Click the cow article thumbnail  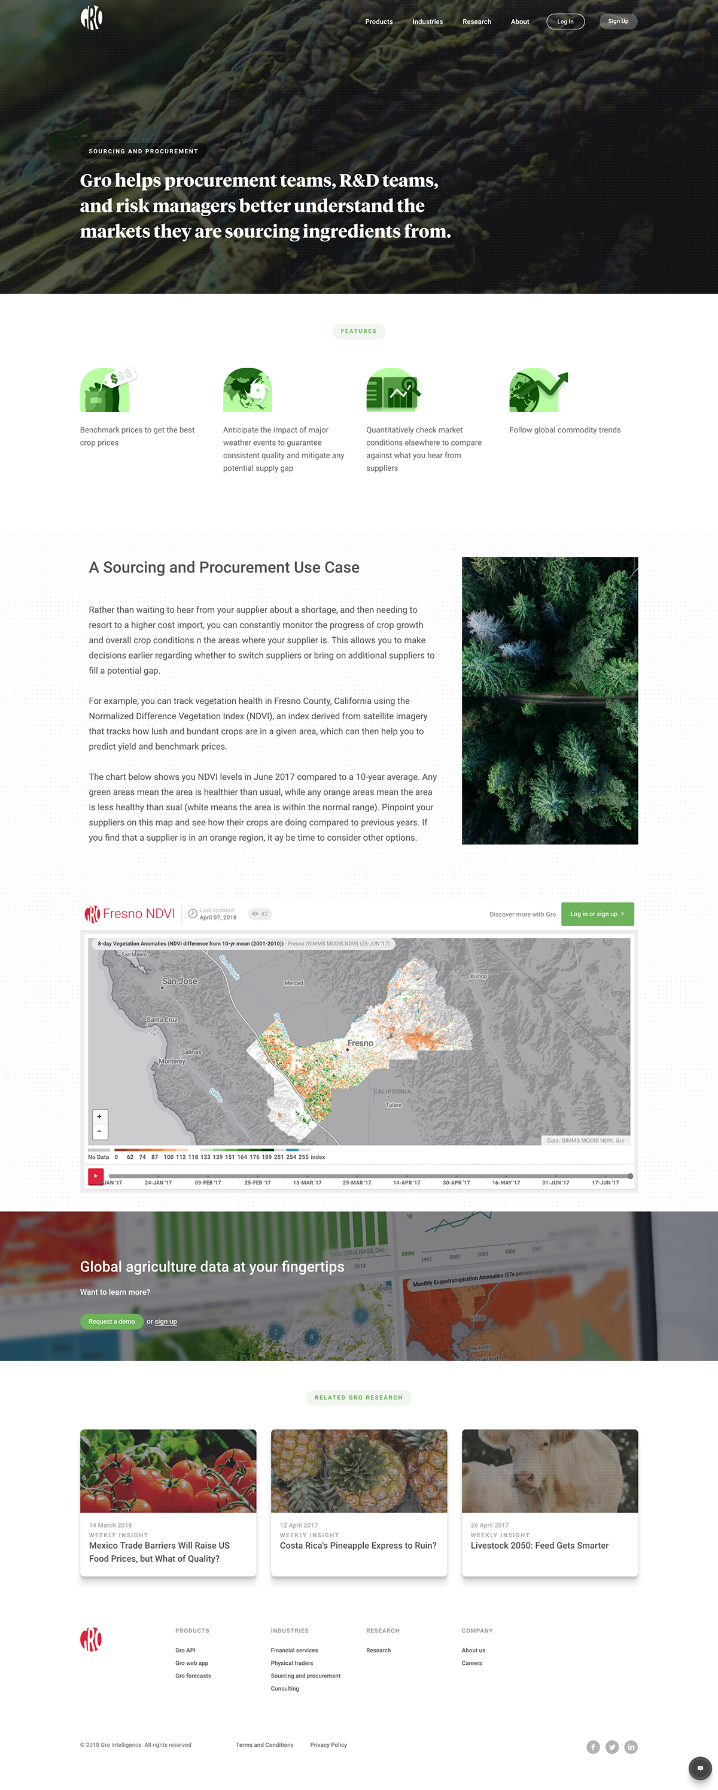549,1470
